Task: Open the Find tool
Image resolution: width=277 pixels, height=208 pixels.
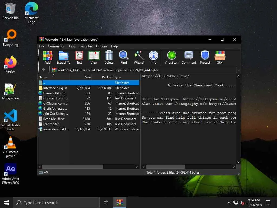Action: [124, 57]
